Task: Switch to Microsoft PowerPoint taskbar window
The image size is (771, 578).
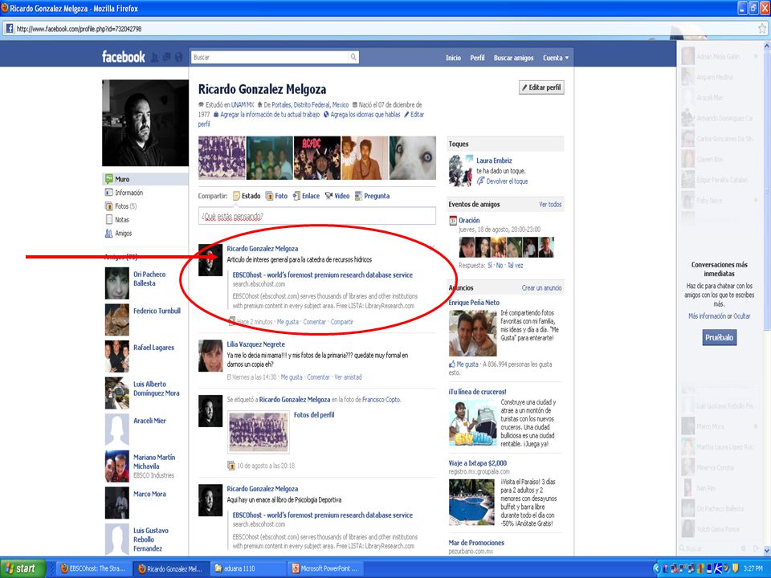Action: point(325,568)
